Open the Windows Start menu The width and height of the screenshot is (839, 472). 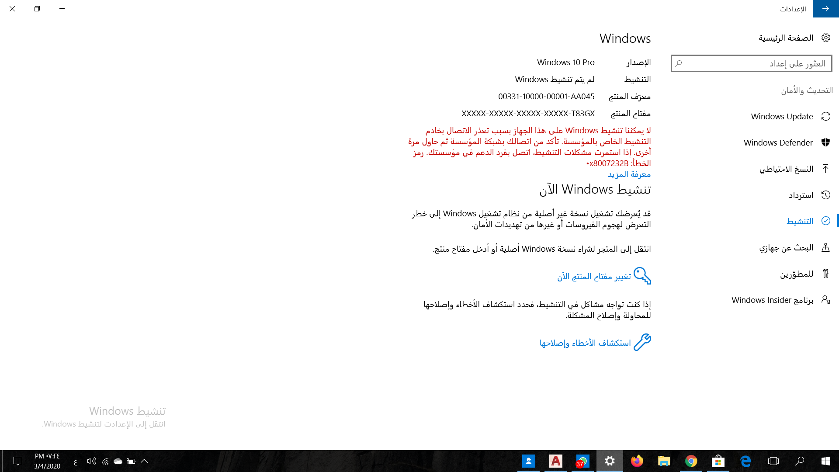[x=825, y=461]
